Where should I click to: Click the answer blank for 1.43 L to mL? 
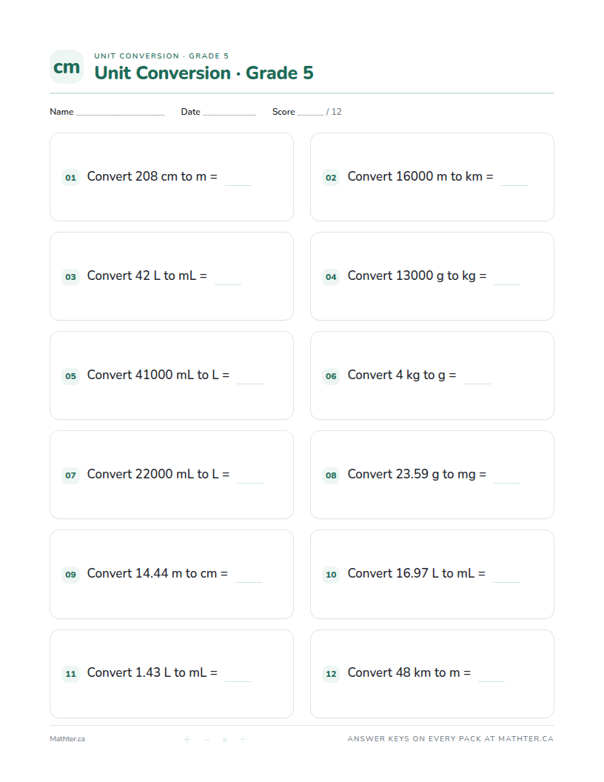[238, 675]
